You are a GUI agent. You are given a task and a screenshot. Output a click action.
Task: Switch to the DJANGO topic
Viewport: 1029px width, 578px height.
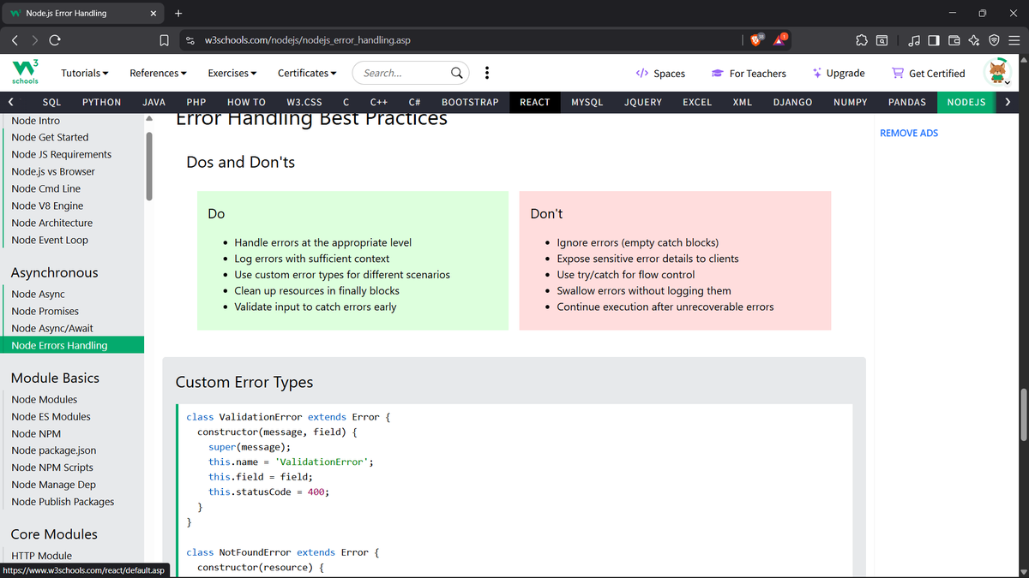(792, 102)
